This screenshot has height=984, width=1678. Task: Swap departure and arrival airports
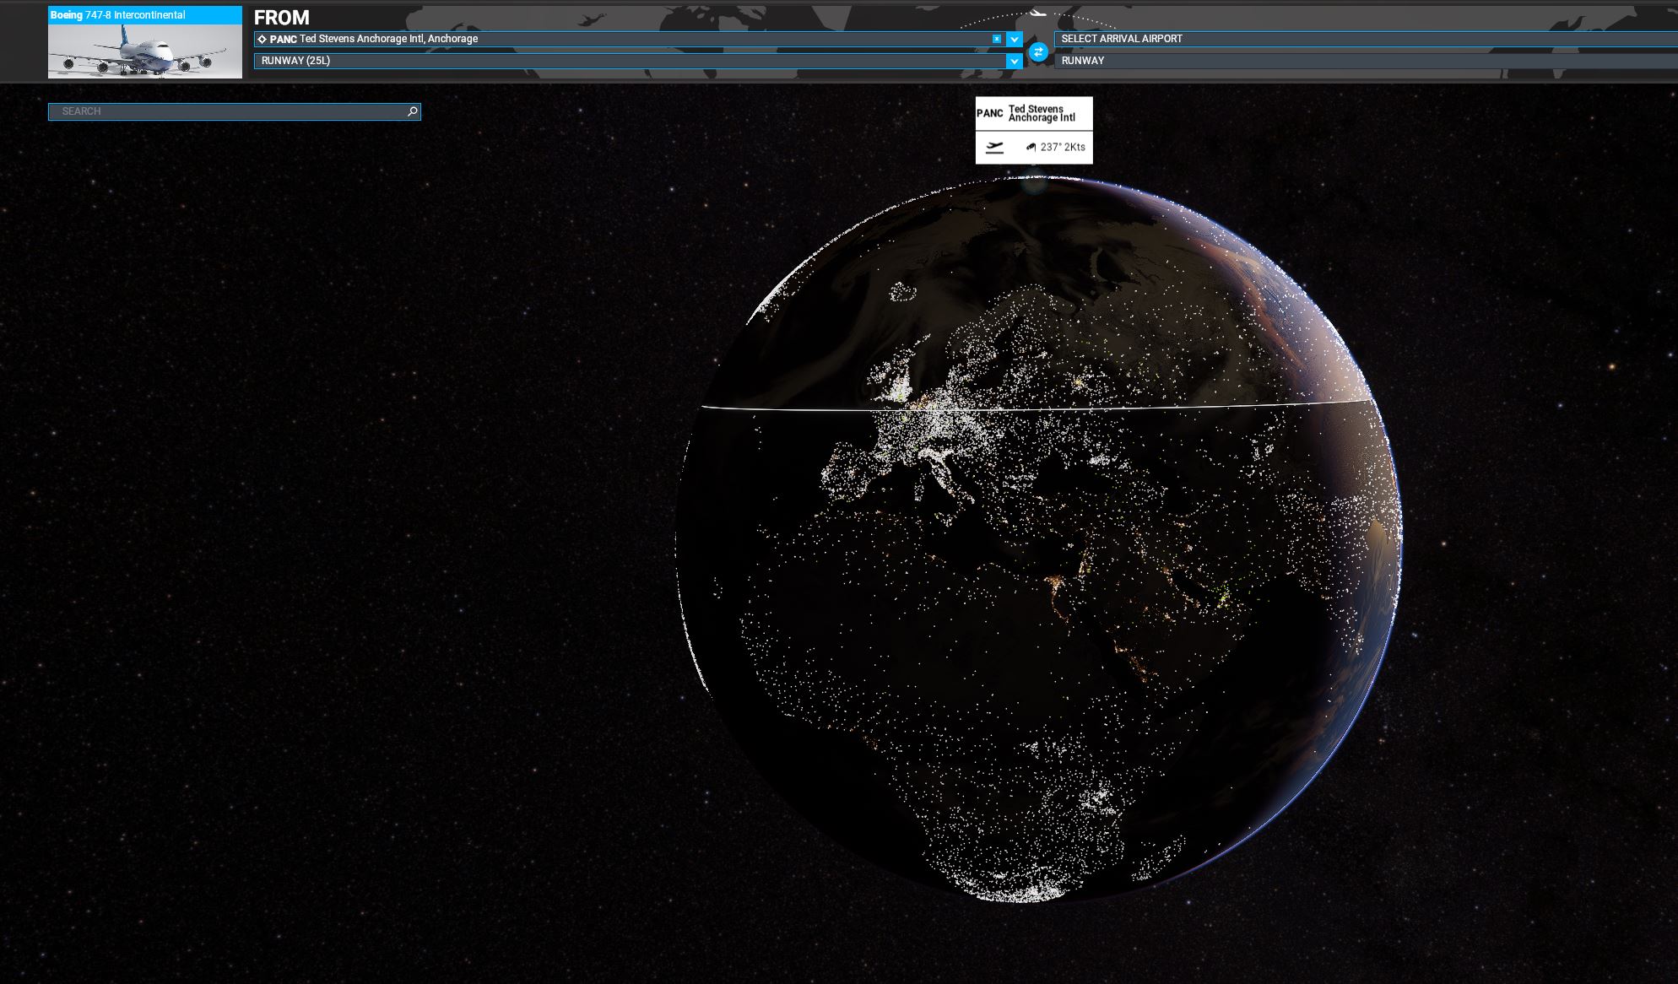tap(1038, 52)
